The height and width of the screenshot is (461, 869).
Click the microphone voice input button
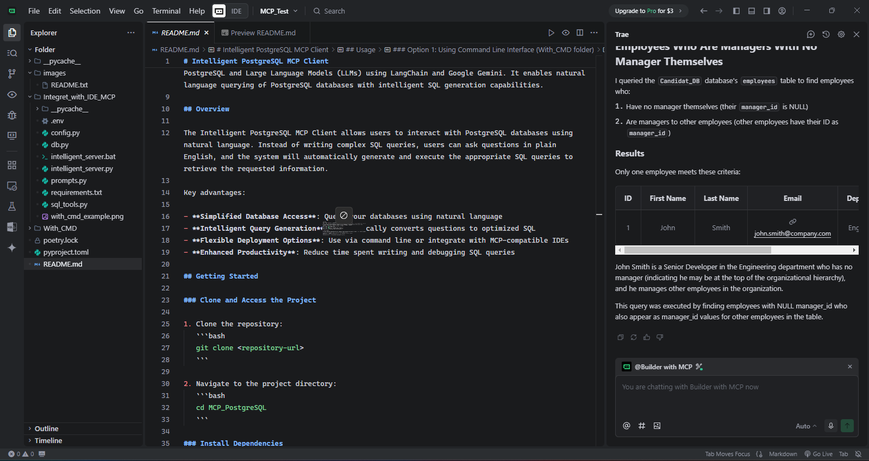point(831,426)
